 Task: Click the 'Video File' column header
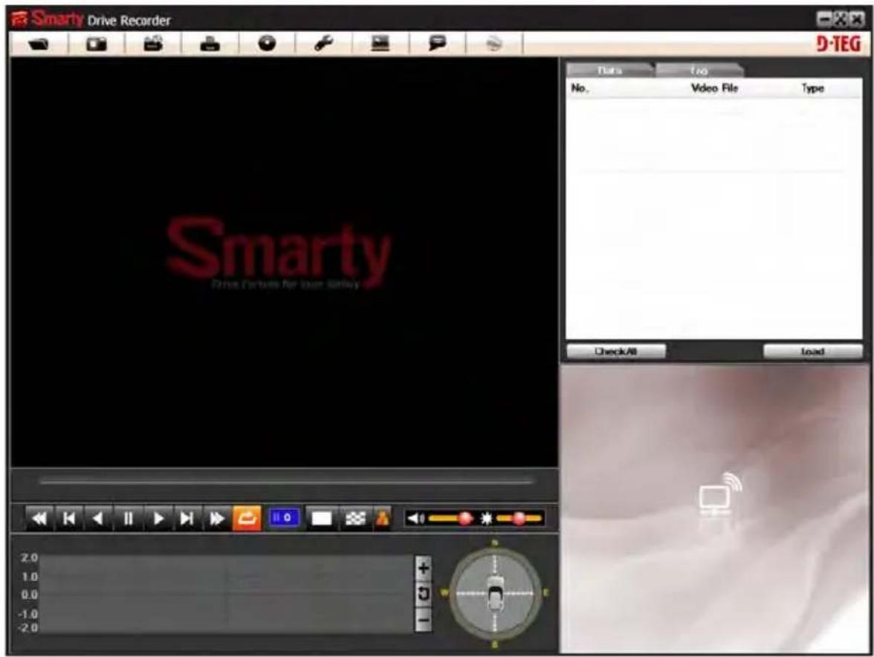tap(714, 88)
